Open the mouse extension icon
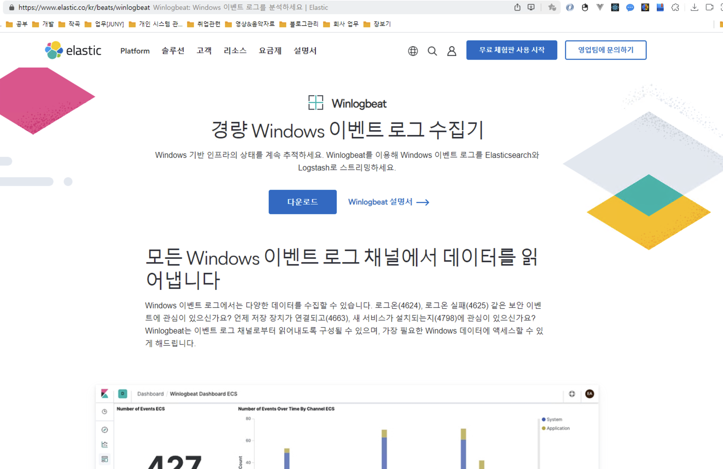Image resolution: width=723 pixels, height=469 pixels. [585, 7]
